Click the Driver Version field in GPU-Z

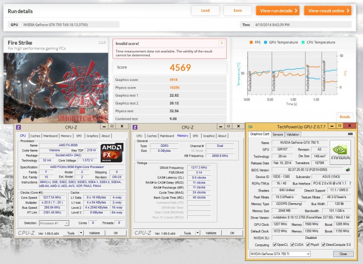[312, 218]
